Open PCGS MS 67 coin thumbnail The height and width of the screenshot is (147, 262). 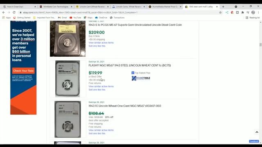pyautogui.click(x=68, y=39)
